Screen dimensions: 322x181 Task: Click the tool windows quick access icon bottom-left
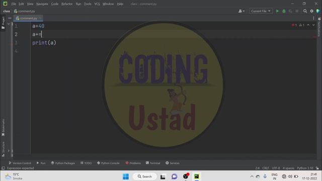point(4,168)
